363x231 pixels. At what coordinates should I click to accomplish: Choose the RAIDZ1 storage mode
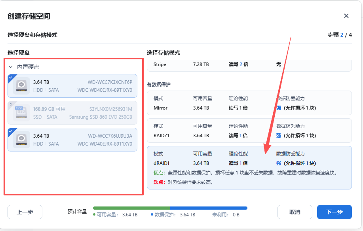click(x=249, y=131)
